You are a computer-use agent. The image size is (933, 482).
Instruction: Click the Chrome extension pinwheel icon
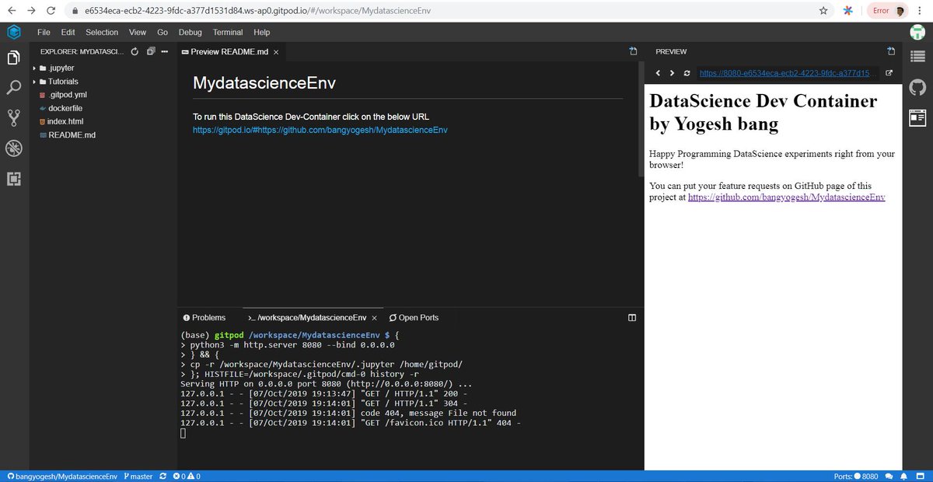point(847,11)
